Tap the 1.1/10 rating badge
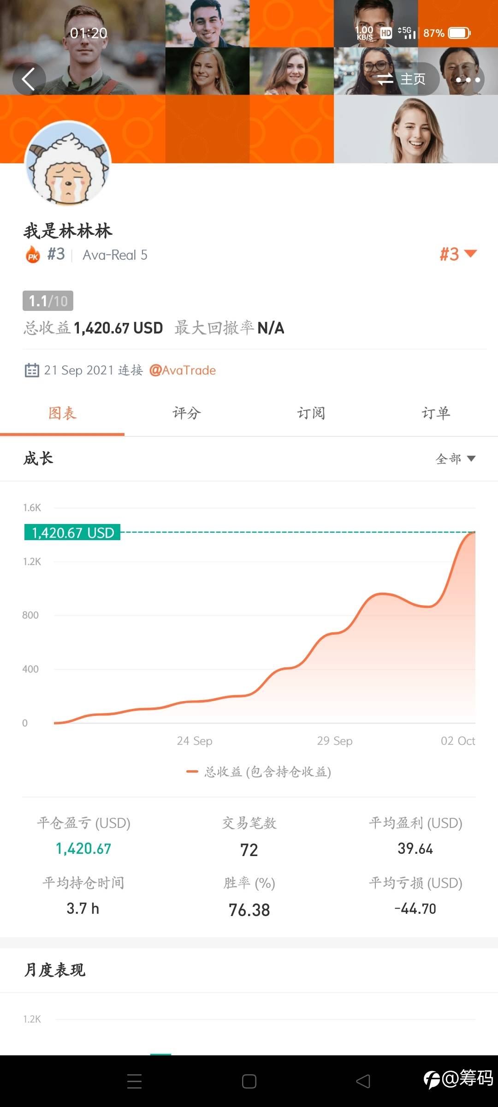Image resolution: width=498 pixels, height=1107 pixels. (48, 301)
